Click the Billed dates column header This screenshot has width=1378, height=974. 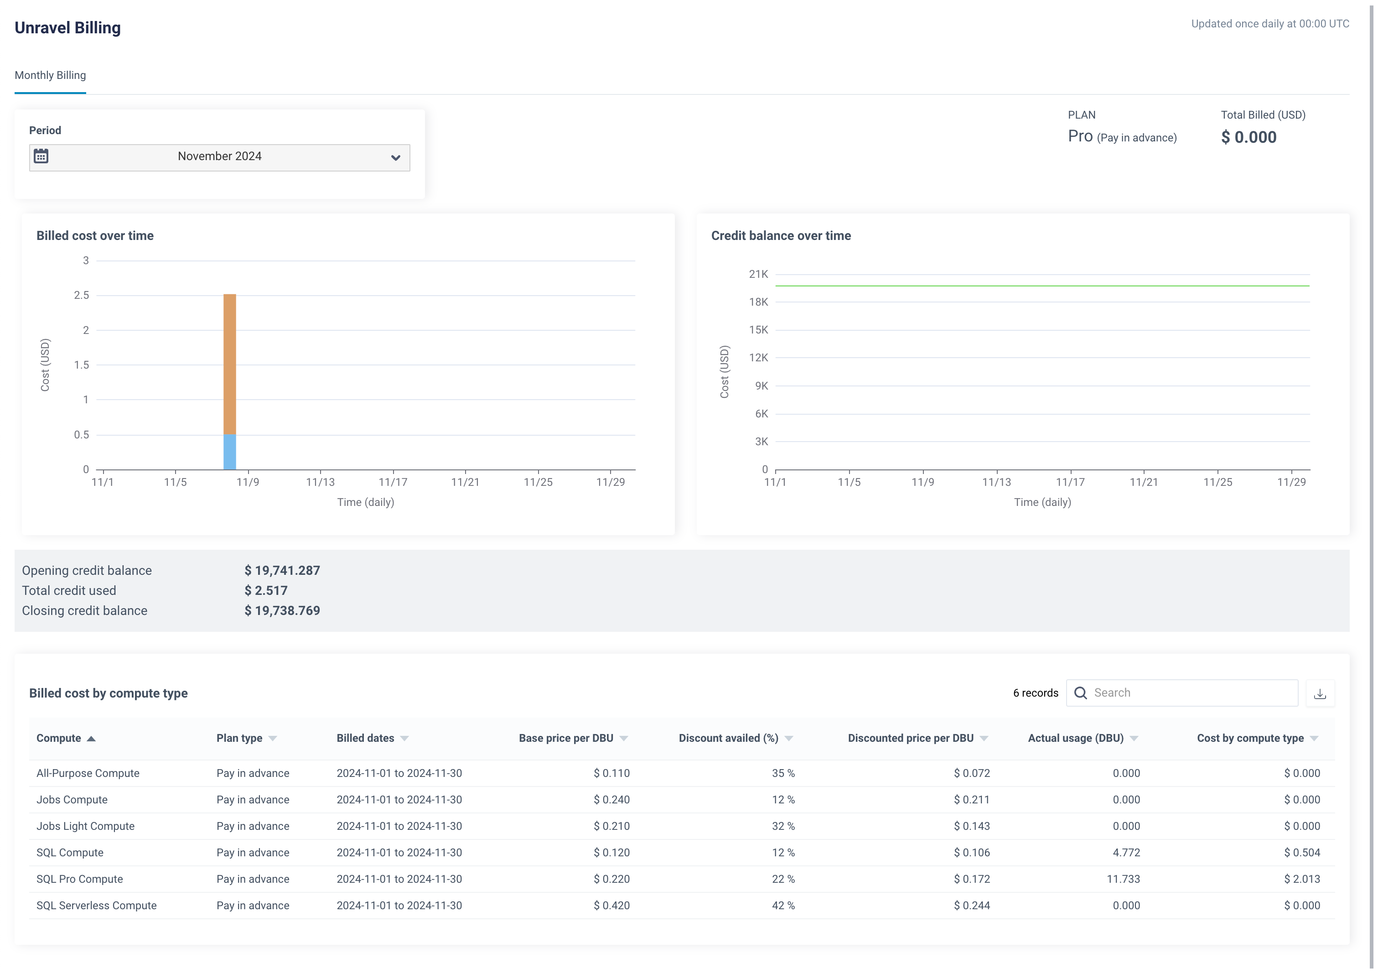366,739
